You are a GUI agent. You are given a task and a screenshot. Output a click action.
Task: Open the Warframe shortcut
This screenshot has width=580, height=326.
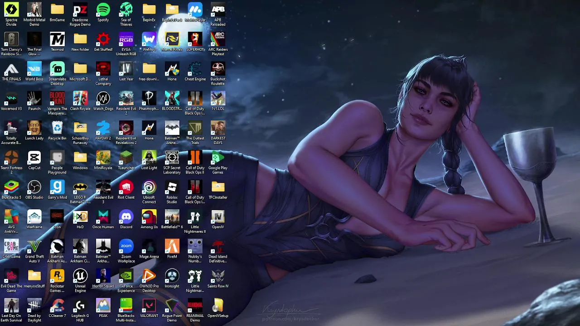[34, 216]
